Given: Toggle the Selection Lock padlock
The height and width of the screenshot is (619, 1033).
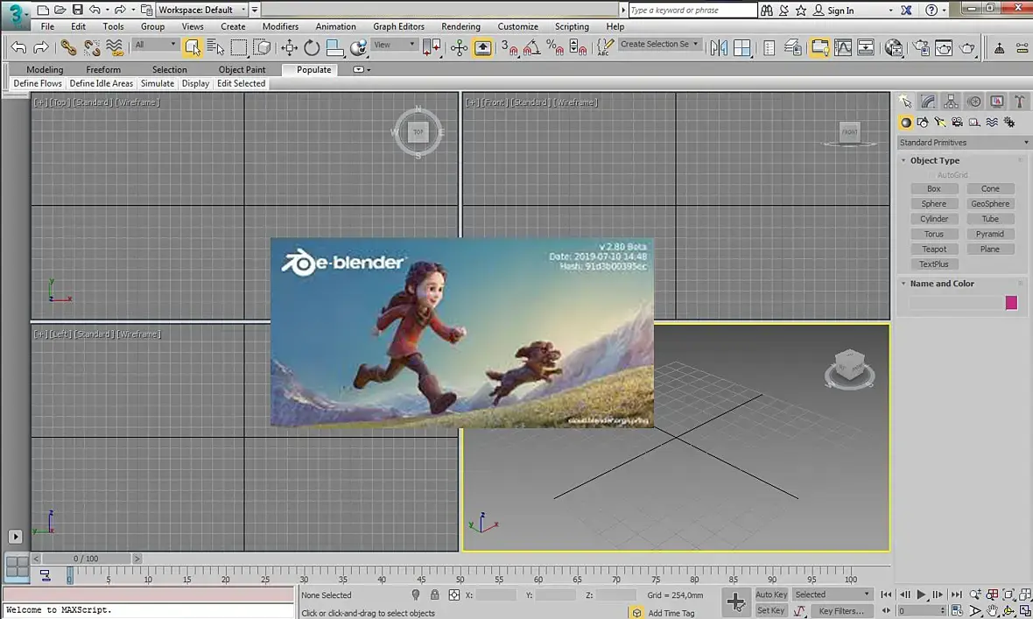Looking at the screenshot, I should (x=435, y=595).
